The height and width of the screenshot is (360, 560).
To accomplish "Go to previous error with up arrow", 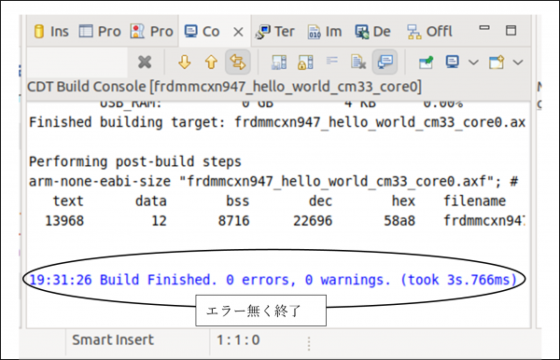I will (x=211, y=62).
